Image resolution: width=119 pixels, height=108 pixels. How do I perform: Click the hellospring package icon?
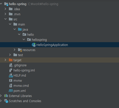click(x=29, y=40)
